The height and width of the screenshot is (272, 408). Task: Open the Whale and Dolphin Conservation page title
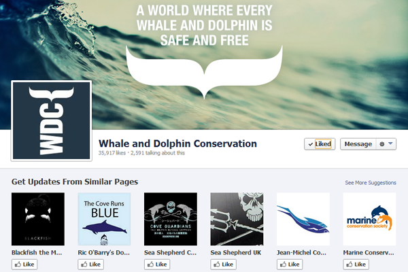pyautogui.click(x=177, y=143)
